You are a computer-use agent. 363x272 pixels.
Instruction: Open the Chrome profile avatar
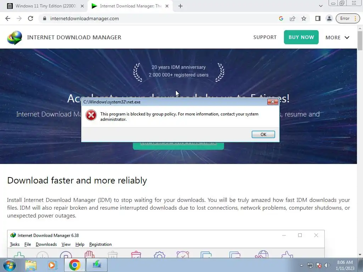pos(329,18)
